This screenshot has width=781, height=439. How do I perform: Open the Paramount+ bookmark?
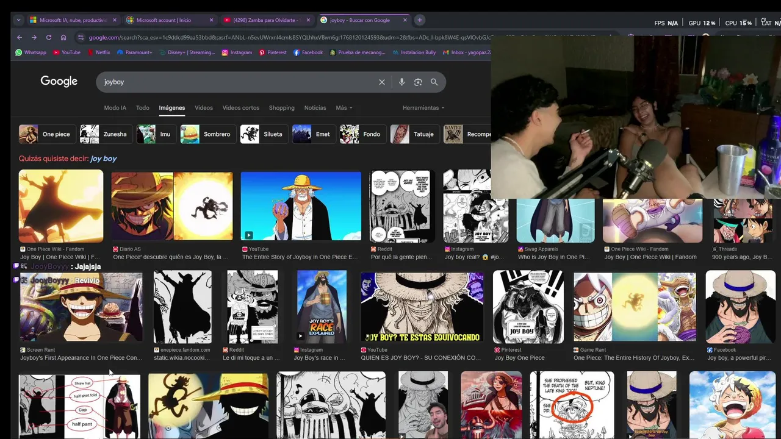pos(134,52)
